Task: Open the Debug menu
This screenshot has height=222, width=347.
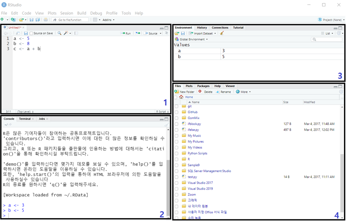Action: [x=96, y=13]
